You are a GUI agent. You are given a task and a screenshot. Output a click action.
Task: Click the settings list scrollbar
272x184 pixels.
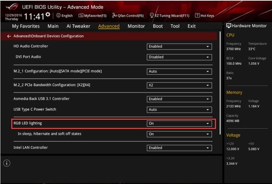click(220, 83)
